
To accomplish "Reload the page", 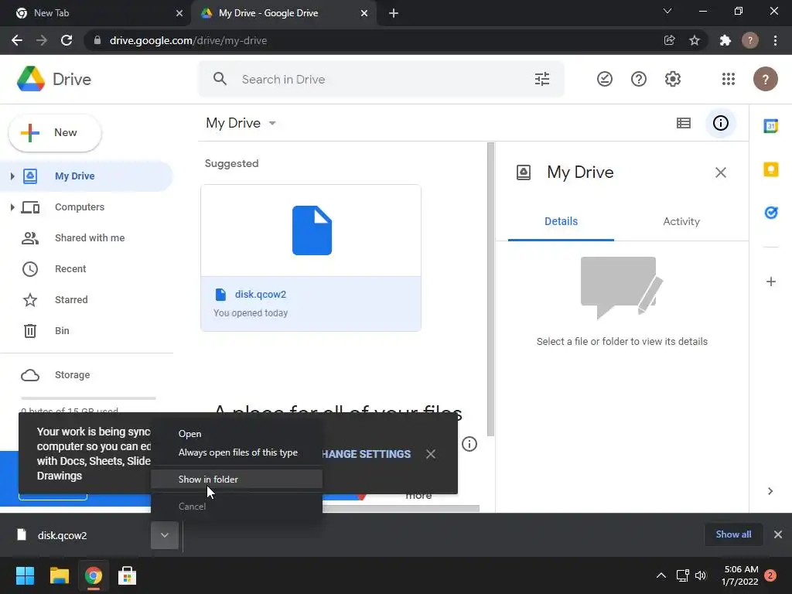I will tap(67, 40).
